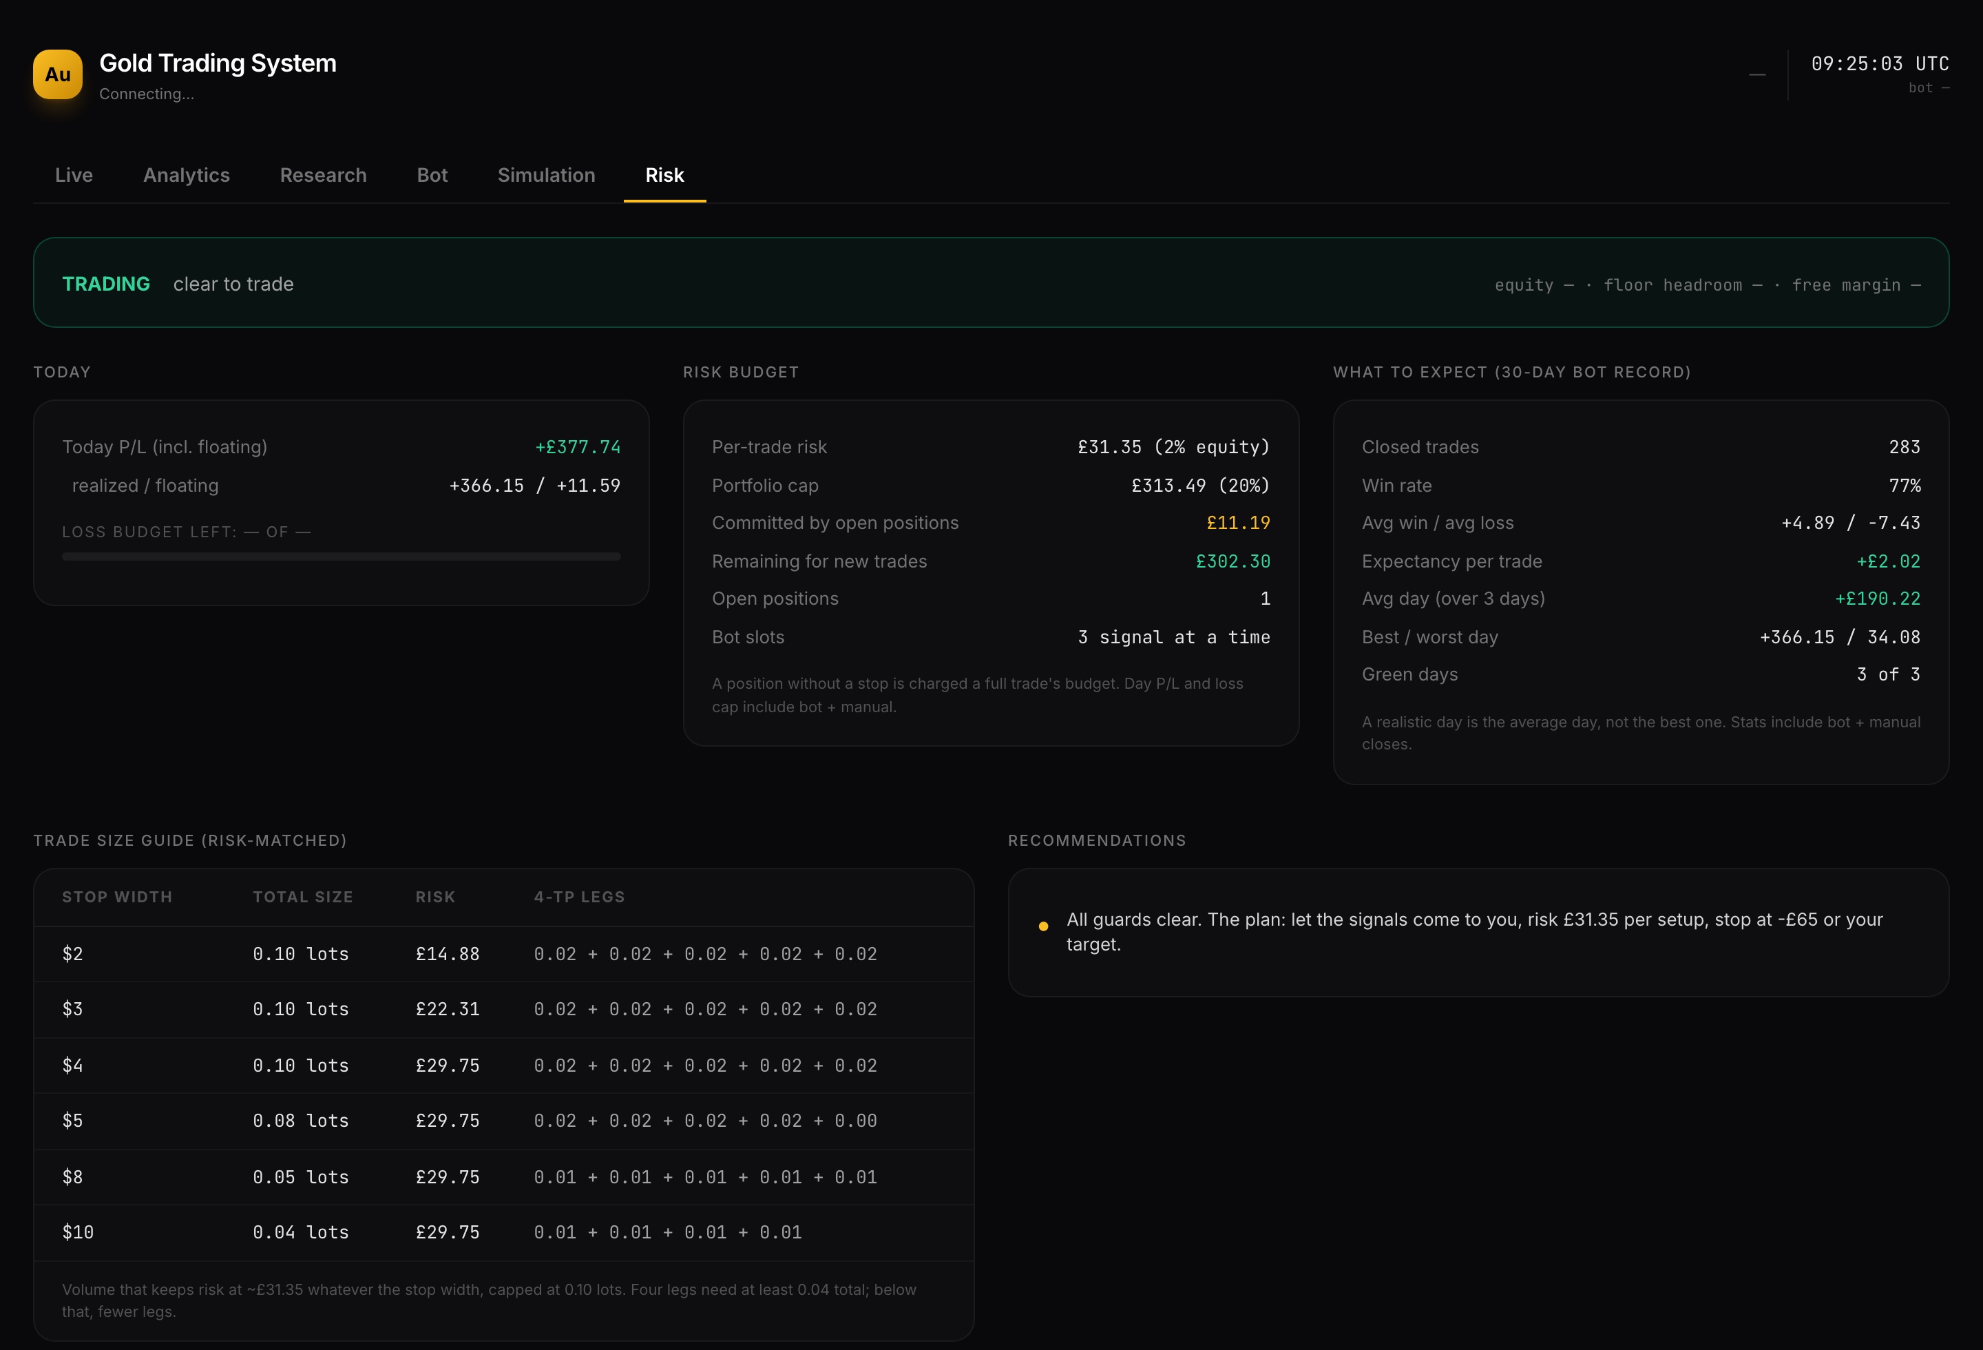Click the 'Connecting...' status text

(x=147, y=94)
